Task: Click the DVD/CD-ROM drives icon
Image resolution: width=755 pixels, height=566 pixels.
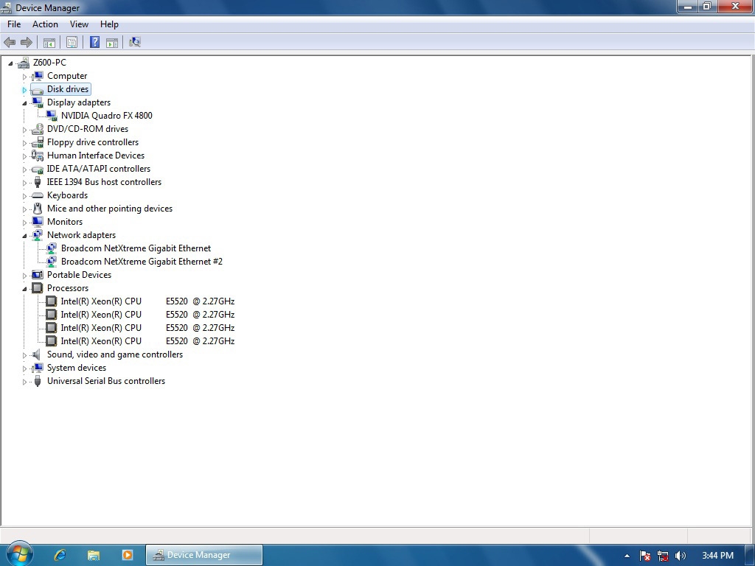Action: click(x=38, y=129)
